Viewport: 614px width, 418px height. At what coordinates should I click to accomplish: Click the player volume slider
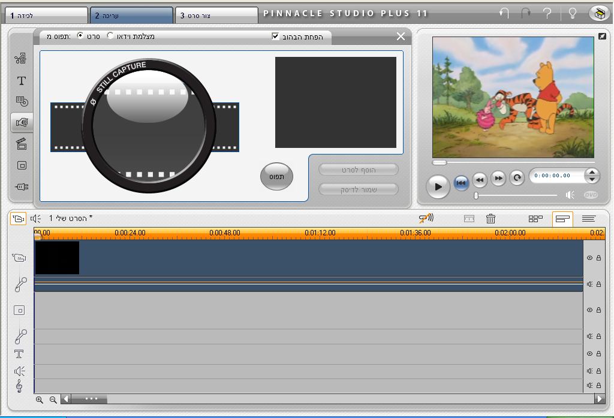[x=515, y=195]
